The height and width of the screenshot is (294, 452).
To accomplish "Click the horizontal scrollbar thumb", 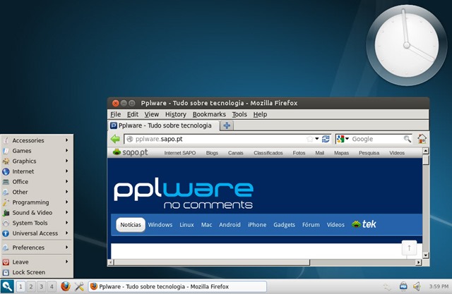I will tap(212, 262).
